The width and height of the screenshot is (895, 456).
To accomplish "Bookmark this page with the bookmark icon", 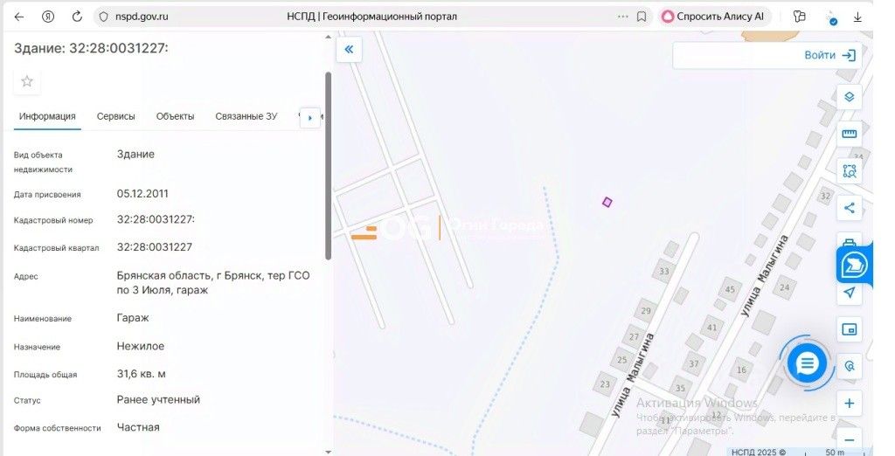I will (642, 17).
